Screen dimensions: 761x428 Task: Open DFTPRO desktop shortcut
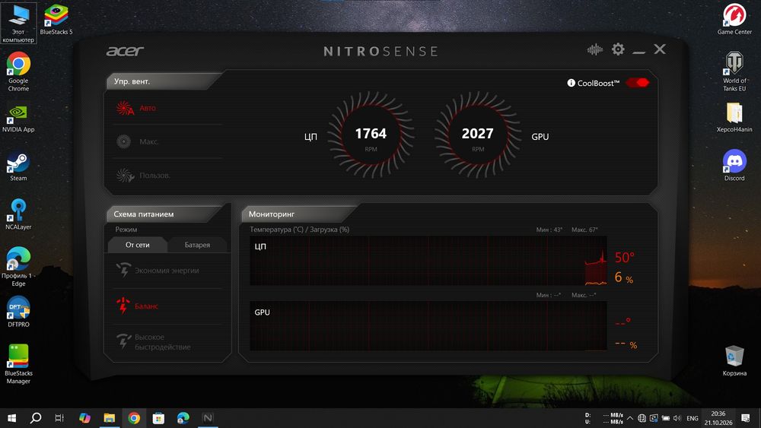[18, 312]
